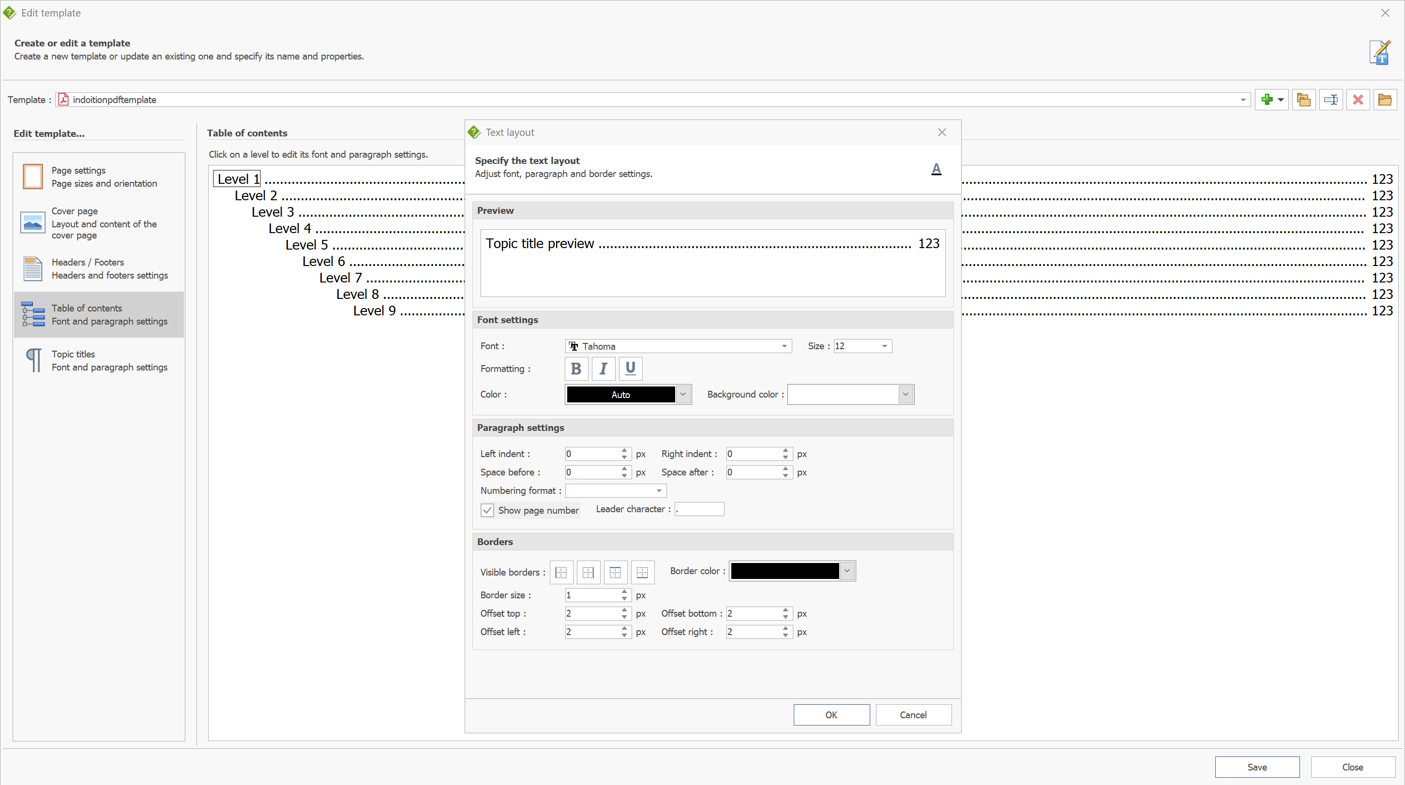
Task: Click the rename template icon
Action: tap(1331, 100)
